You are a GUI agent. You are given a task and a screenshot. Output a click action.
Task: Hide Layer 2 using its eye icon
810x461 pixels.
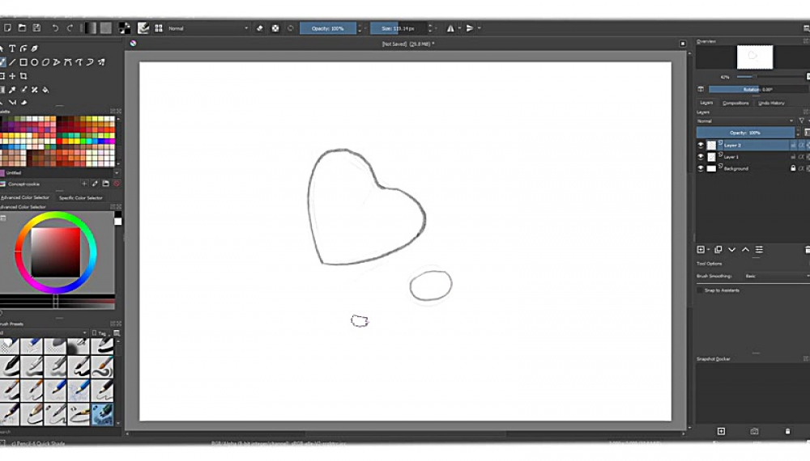pos(701,146)
